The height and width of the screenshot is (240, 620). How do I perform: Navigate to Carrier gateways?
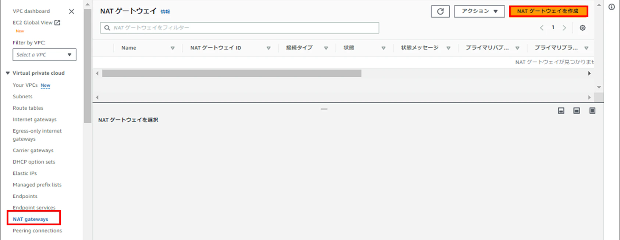tap(33, 150)
